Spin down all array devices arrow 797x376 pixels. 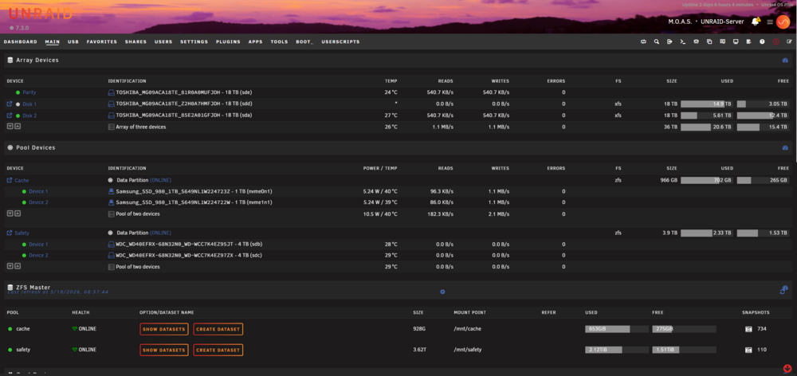click(10, 127)
